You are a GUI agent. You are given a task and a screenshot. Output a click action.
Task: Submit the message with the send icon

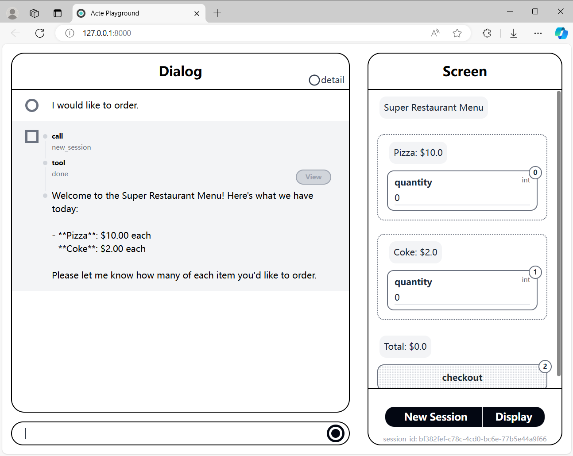(x=336, y=433)
